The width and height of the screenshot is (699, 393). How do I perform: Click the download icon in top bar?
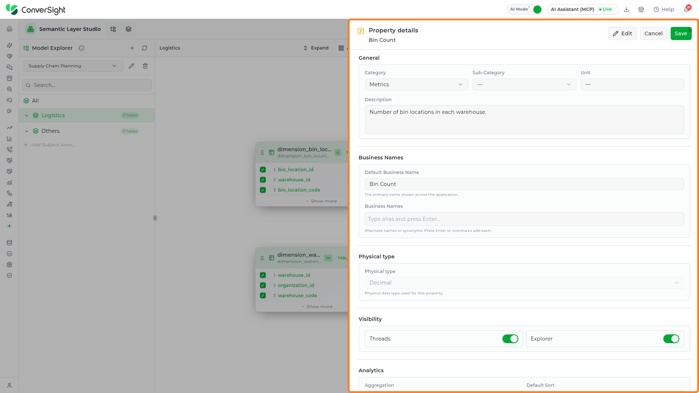(627, 9)
